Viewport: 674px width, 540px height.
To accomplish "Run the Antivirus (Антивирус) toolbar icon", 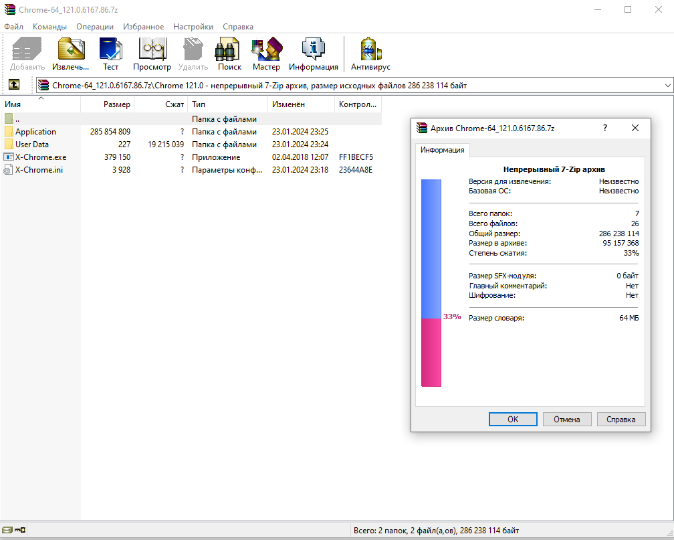I will click(x=370, y=50).
